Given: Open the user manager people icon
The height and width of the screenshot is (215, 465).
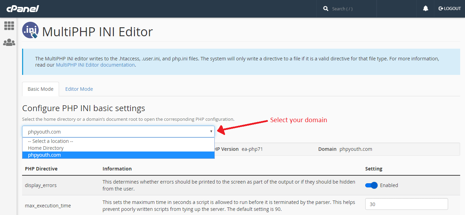Looking at the screenshot, I should 9,42.
